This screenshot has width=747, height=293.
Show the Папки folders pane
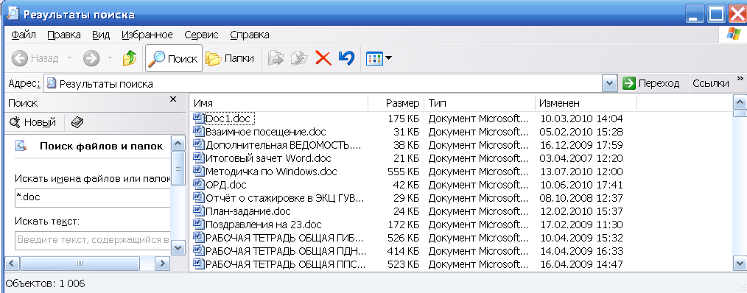(x=230, y=58)
